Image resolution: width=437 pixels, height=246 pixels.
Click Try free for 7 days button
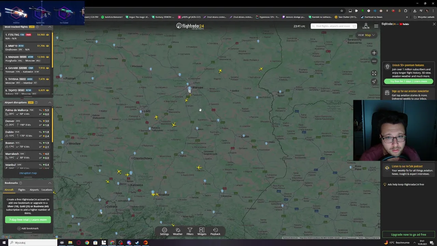click(409, 81)
